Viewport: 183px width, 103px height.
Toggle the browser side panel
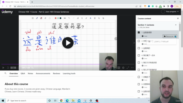pos(168,6)
